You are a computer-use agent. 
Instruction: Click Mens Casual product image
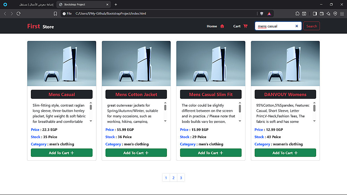[x=62, y=63]
